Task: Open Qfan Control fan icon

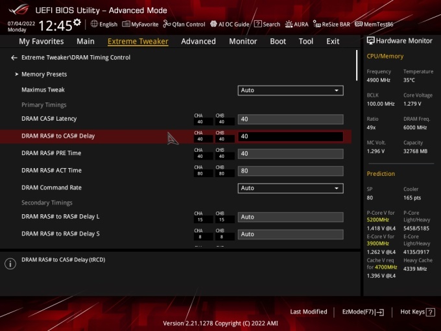Action: point(167,24)
